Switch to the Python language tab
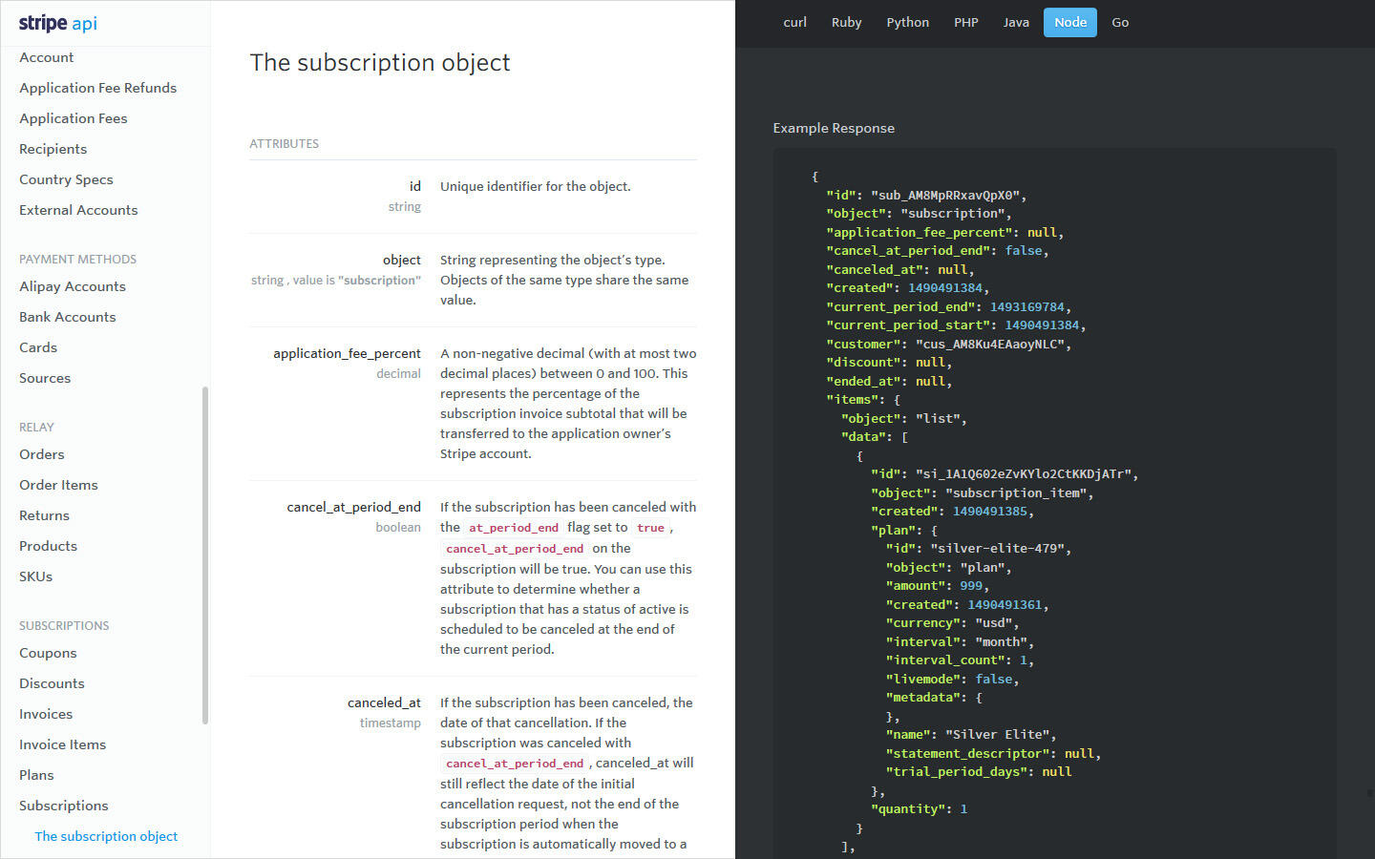The image size is (1375, 859). [907, 22]
